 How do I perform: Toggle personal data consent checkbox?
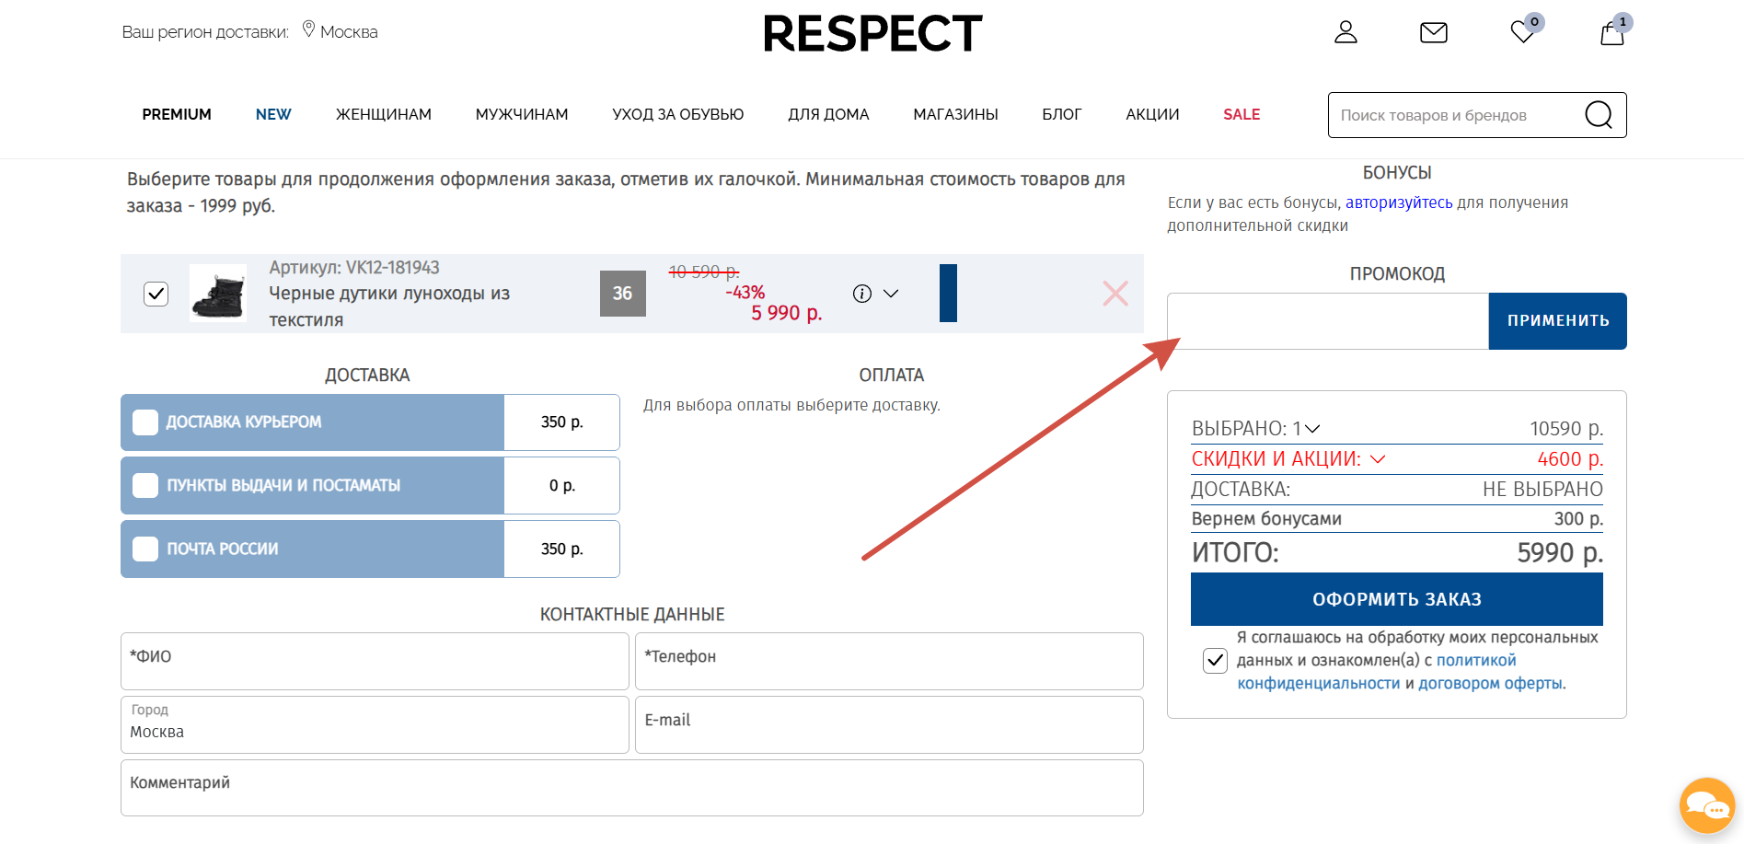[1216, 661]
